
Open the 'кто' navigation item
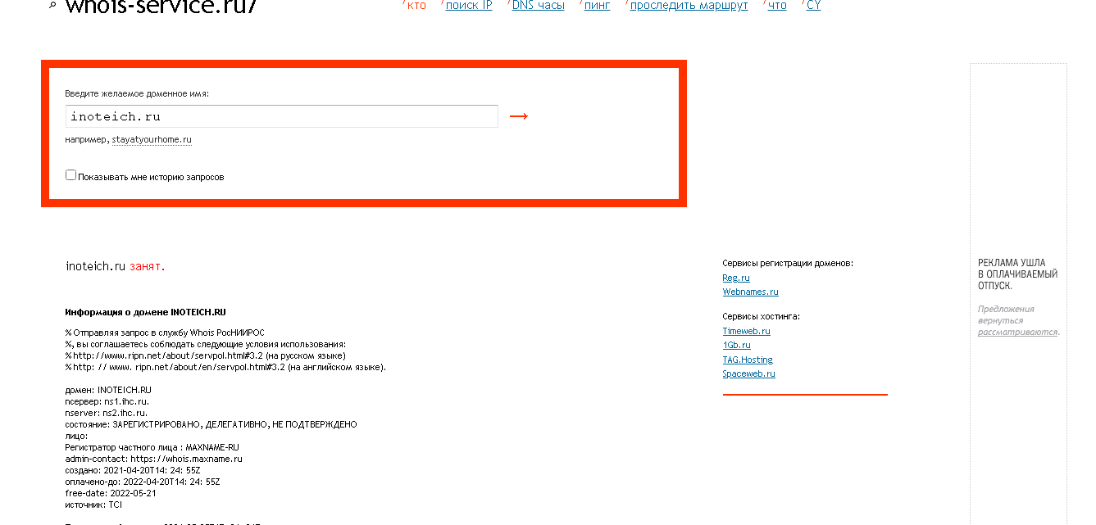click(x=416, y=5)
